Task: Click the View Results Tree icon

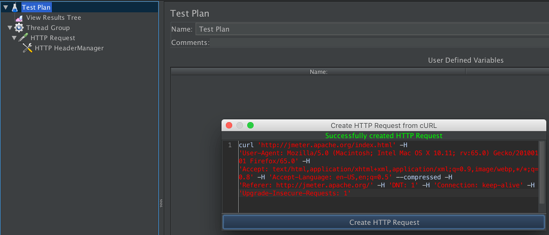Action: [x=19, y=18]
